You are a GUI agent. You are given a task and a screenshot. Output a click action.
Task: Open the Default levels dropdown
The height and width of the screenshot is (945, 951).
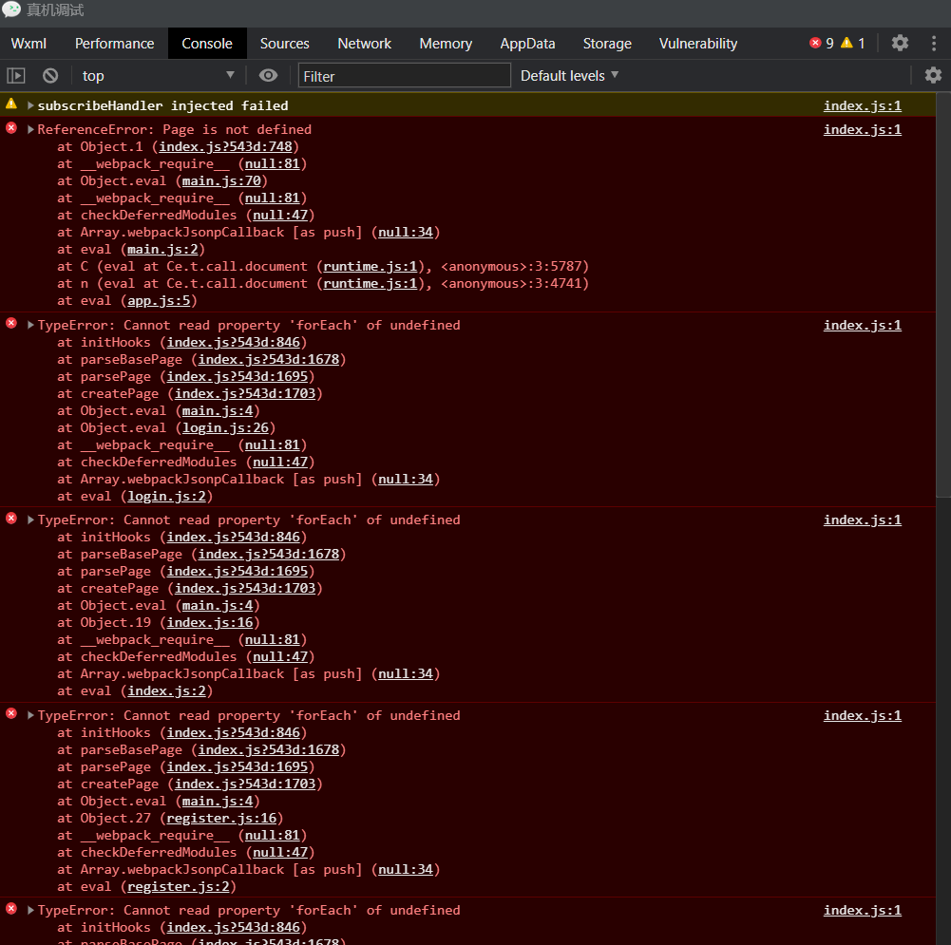click(x=569, y=76)
